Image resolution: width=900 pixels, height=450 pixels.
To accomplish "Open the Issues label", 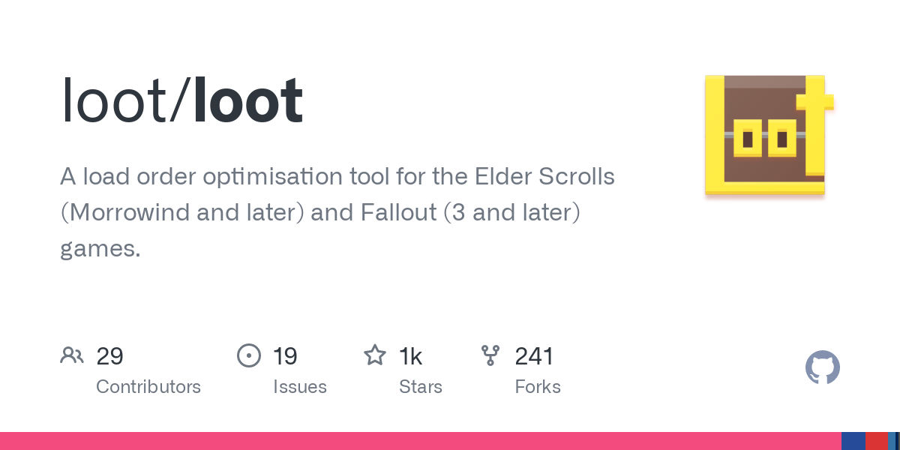I will (x=300, y=387).
